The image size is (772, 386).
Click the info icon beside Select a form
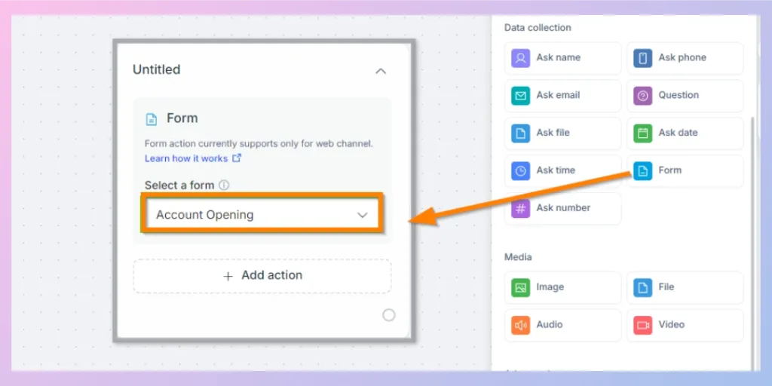click(x=224, y=185)
